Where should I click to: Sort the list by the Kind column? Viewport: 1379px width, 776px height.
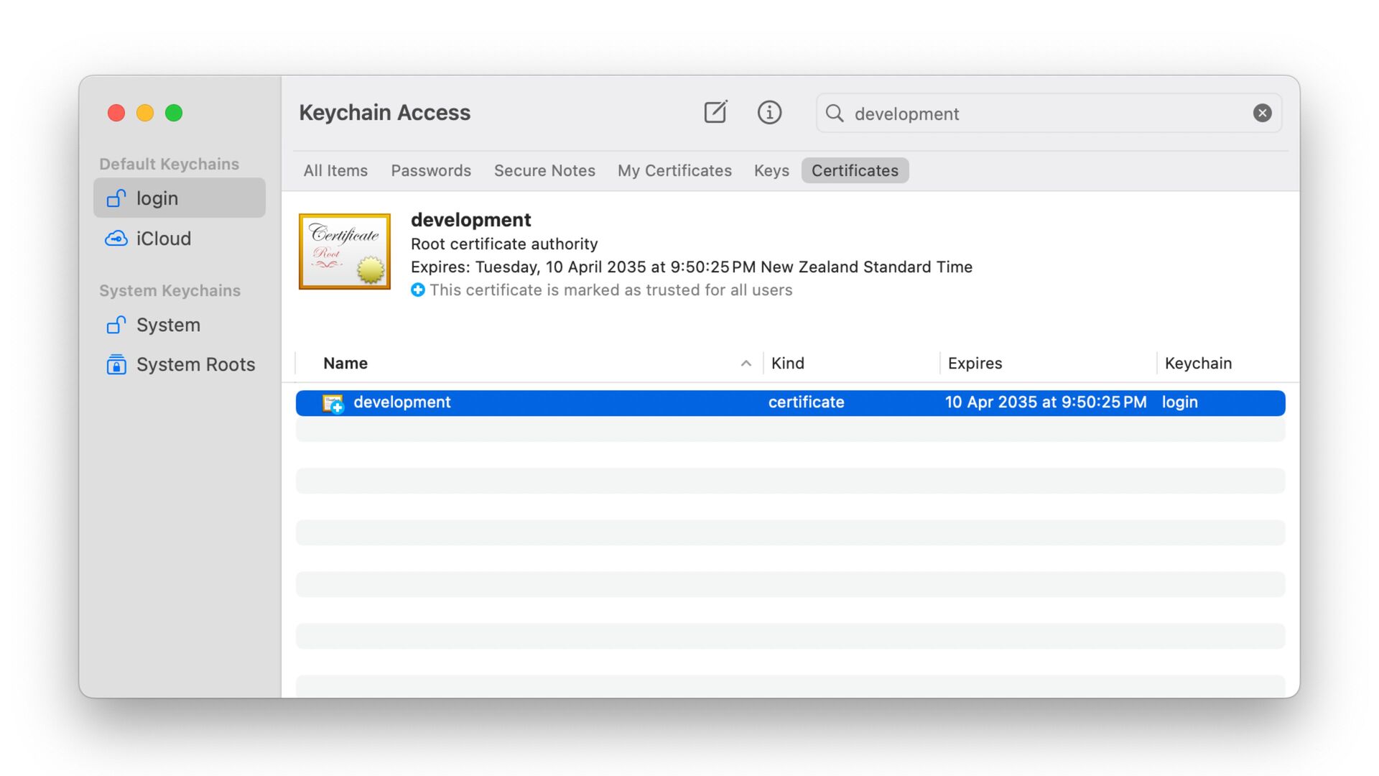[x=788, y=364]
